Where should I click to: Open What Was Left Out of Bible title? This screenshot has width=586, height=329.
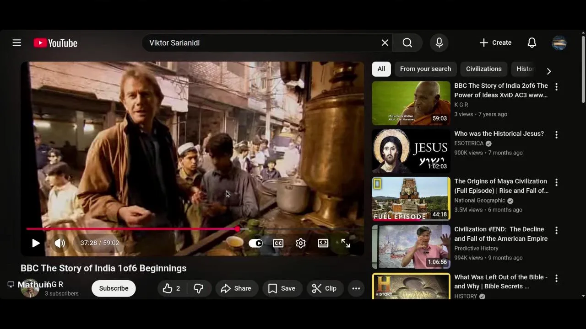pyautogui.click(x=501, y=281)
